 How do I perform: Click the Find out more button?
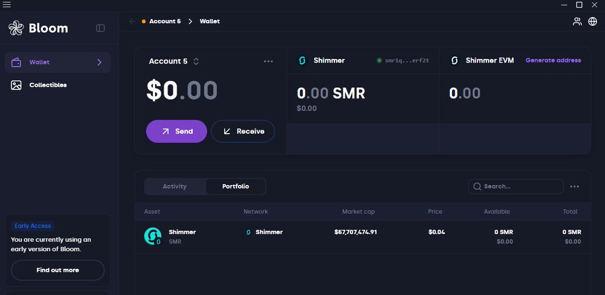tap(57, 270)
